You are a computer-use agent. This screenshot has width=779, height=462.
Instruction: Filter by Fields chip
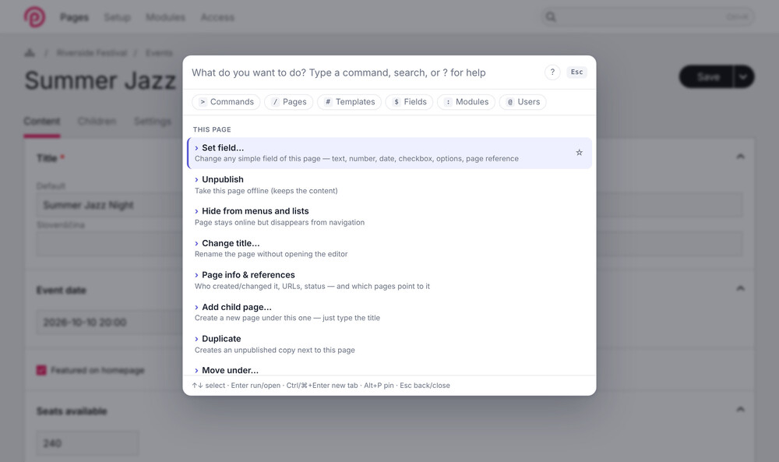410,102
